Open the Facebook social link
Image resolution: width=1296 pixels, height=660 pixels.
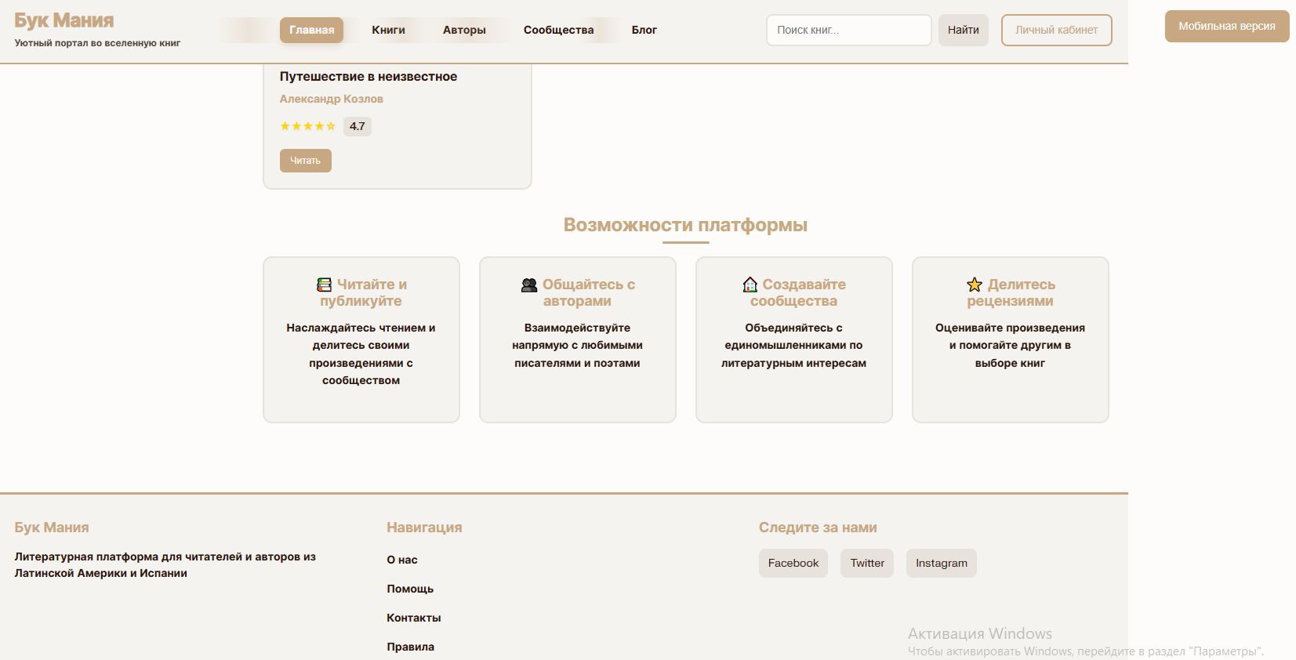click(x=793, y=563)
